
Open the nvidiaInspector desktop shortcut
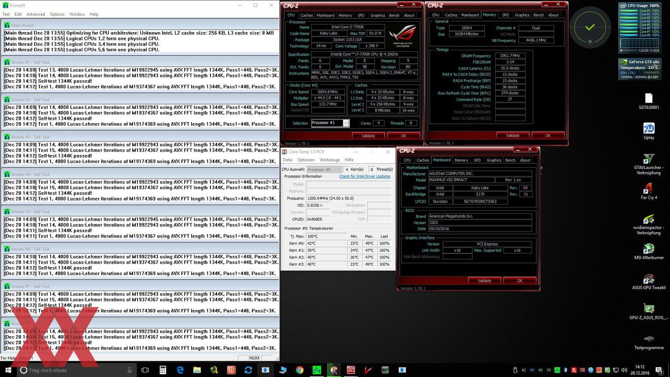pyautogui.click(x=649, y=225)
